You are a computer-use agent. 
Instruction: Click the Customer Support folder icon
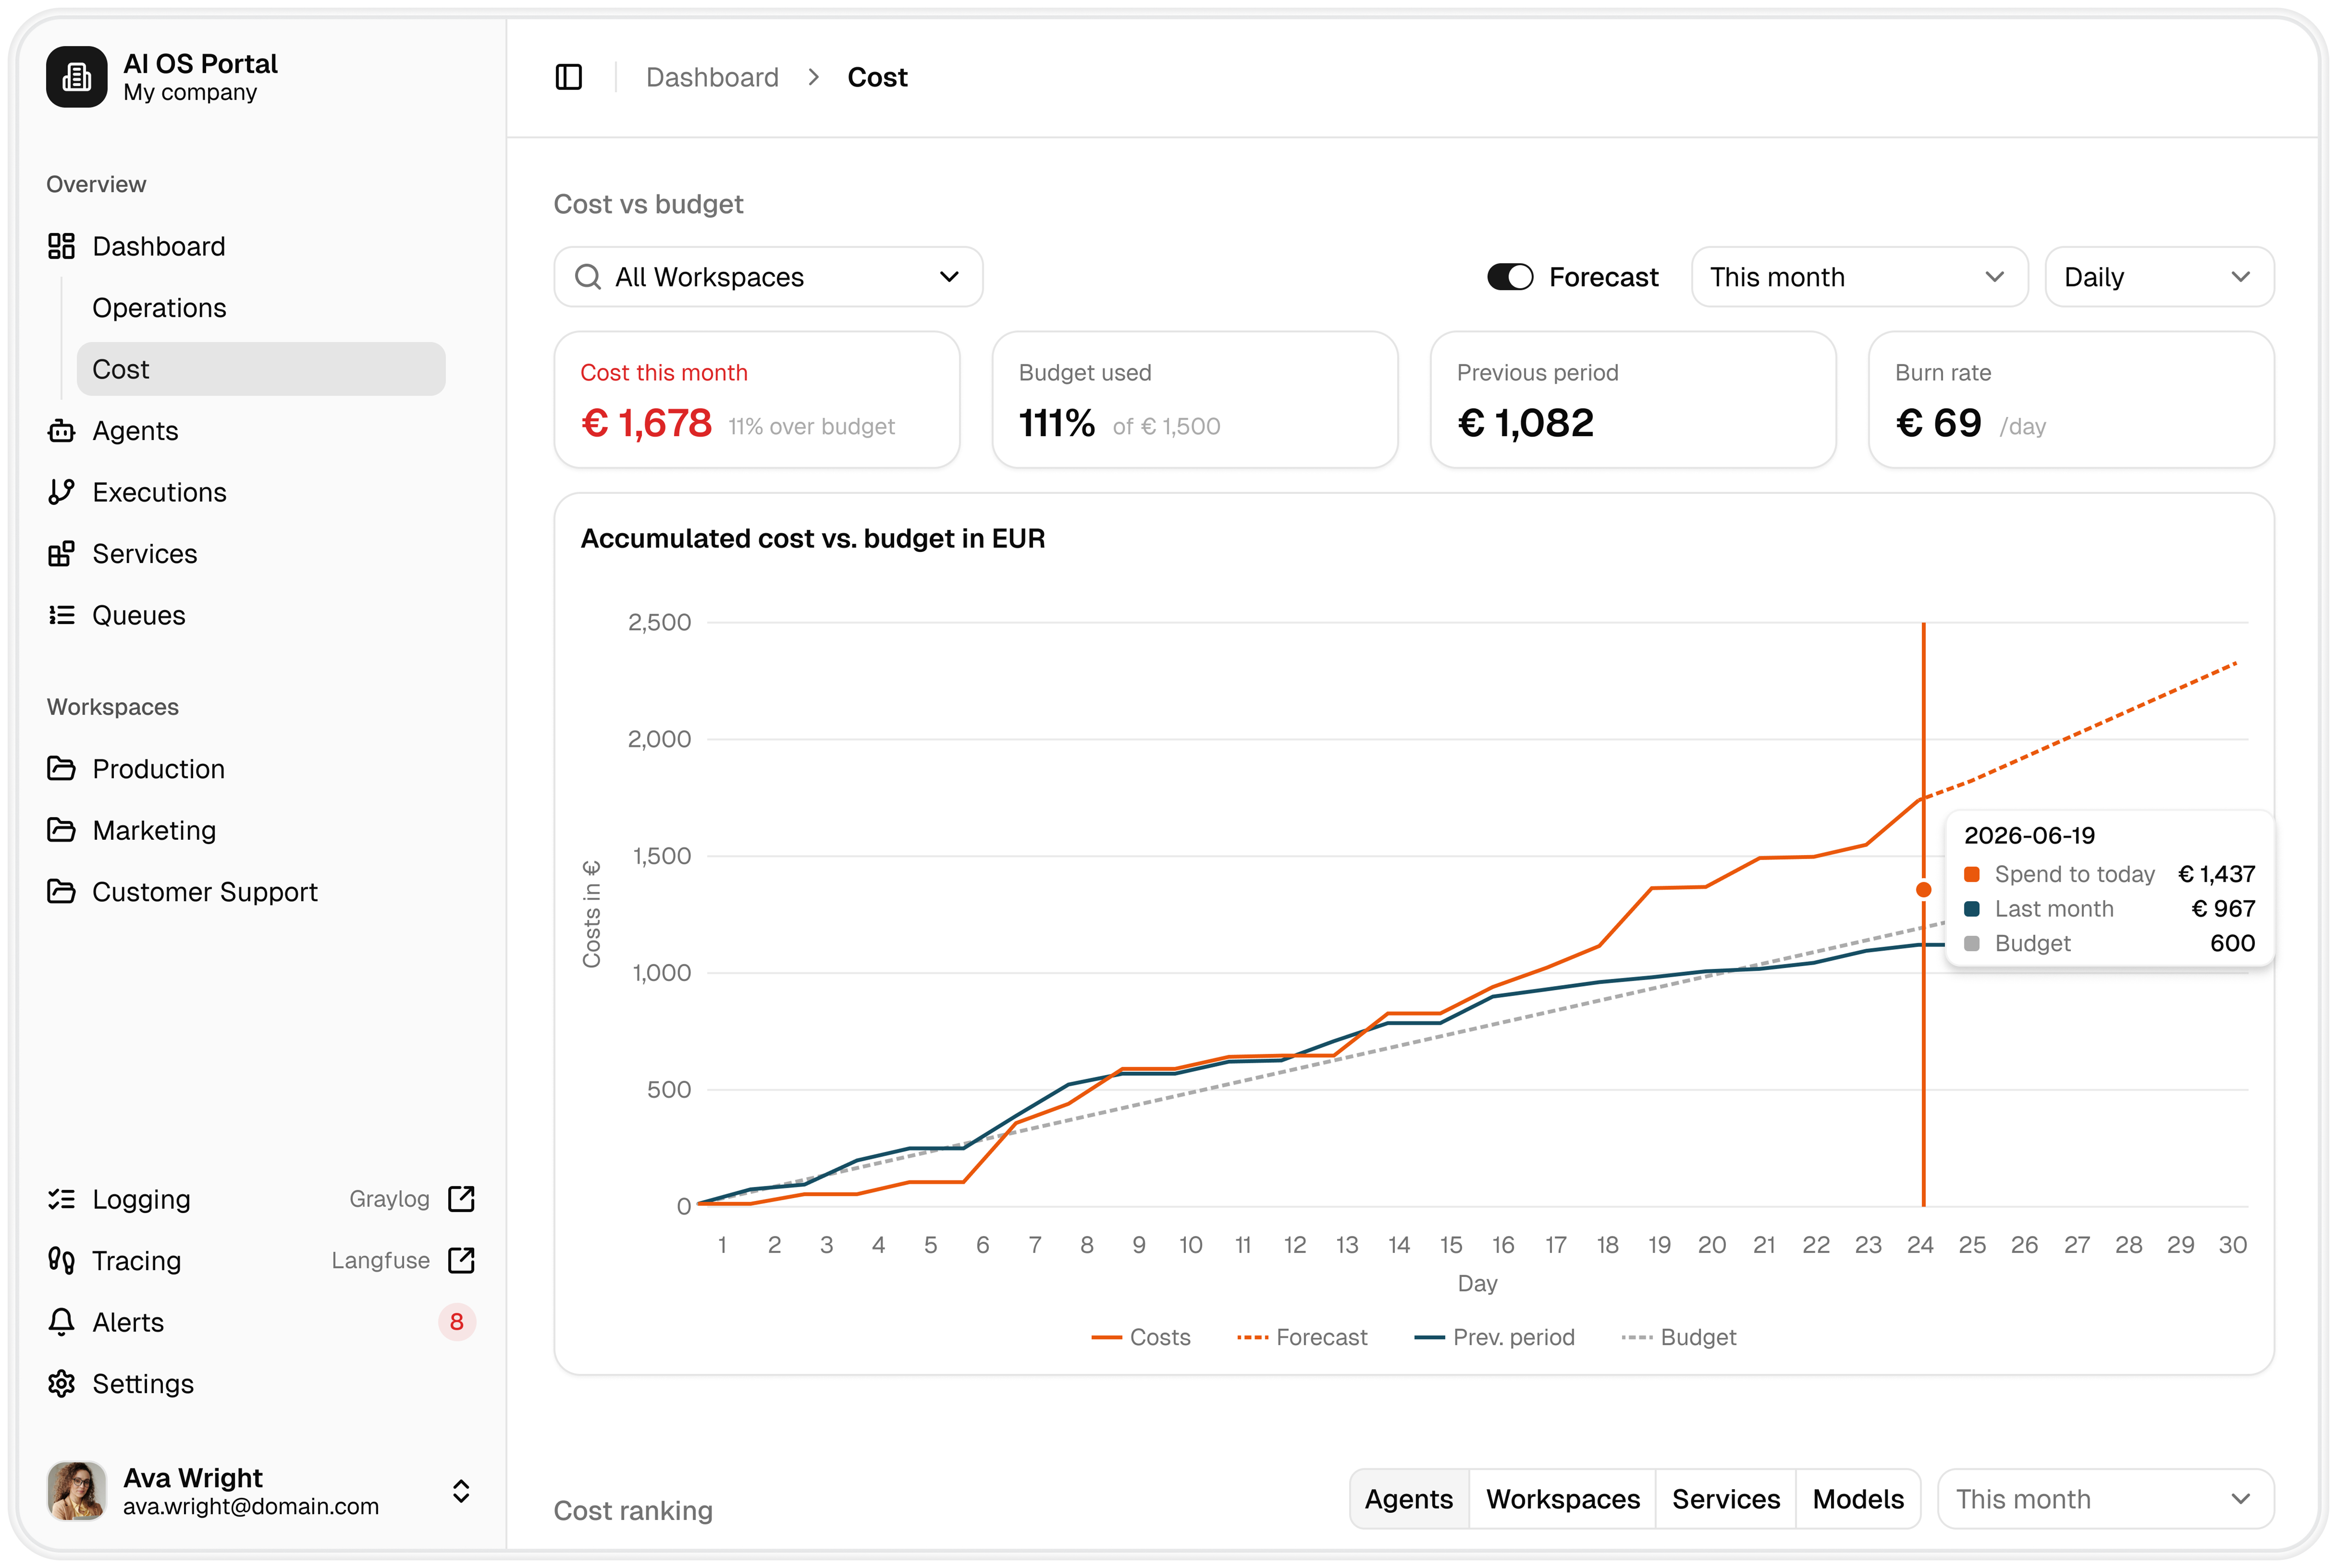click(61, 892)
